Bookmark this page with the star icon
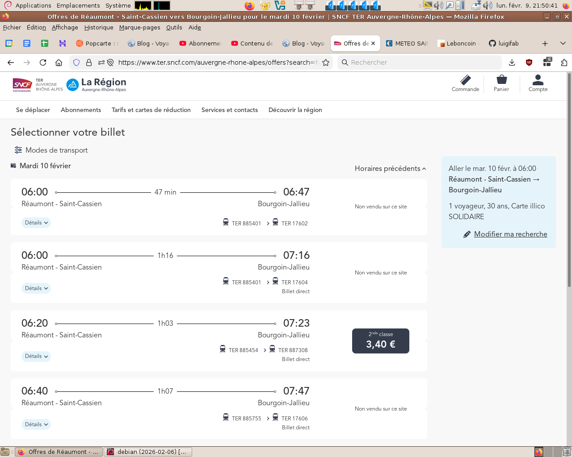The height and width of the screenshot is (457, 572). click(x=326, y=62)
